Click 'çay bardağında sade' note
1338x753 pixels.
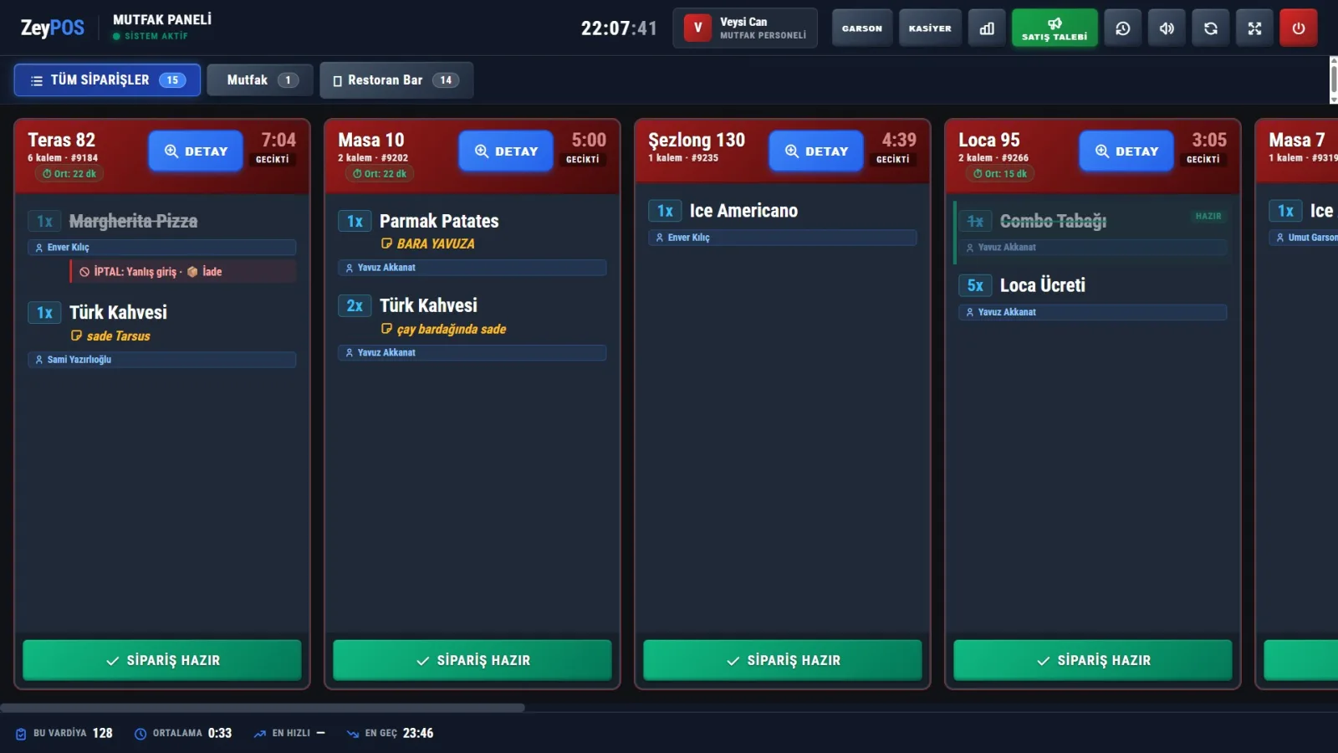[x=443, y=330]
